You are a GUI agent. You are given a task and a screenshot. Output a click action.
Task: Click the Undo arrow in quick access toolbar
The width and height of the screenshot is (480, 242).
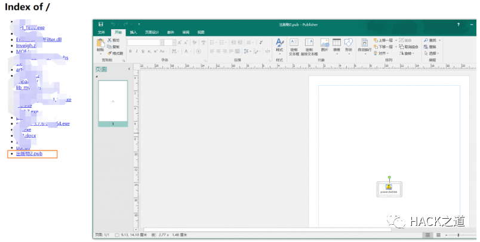pos(113,24)
